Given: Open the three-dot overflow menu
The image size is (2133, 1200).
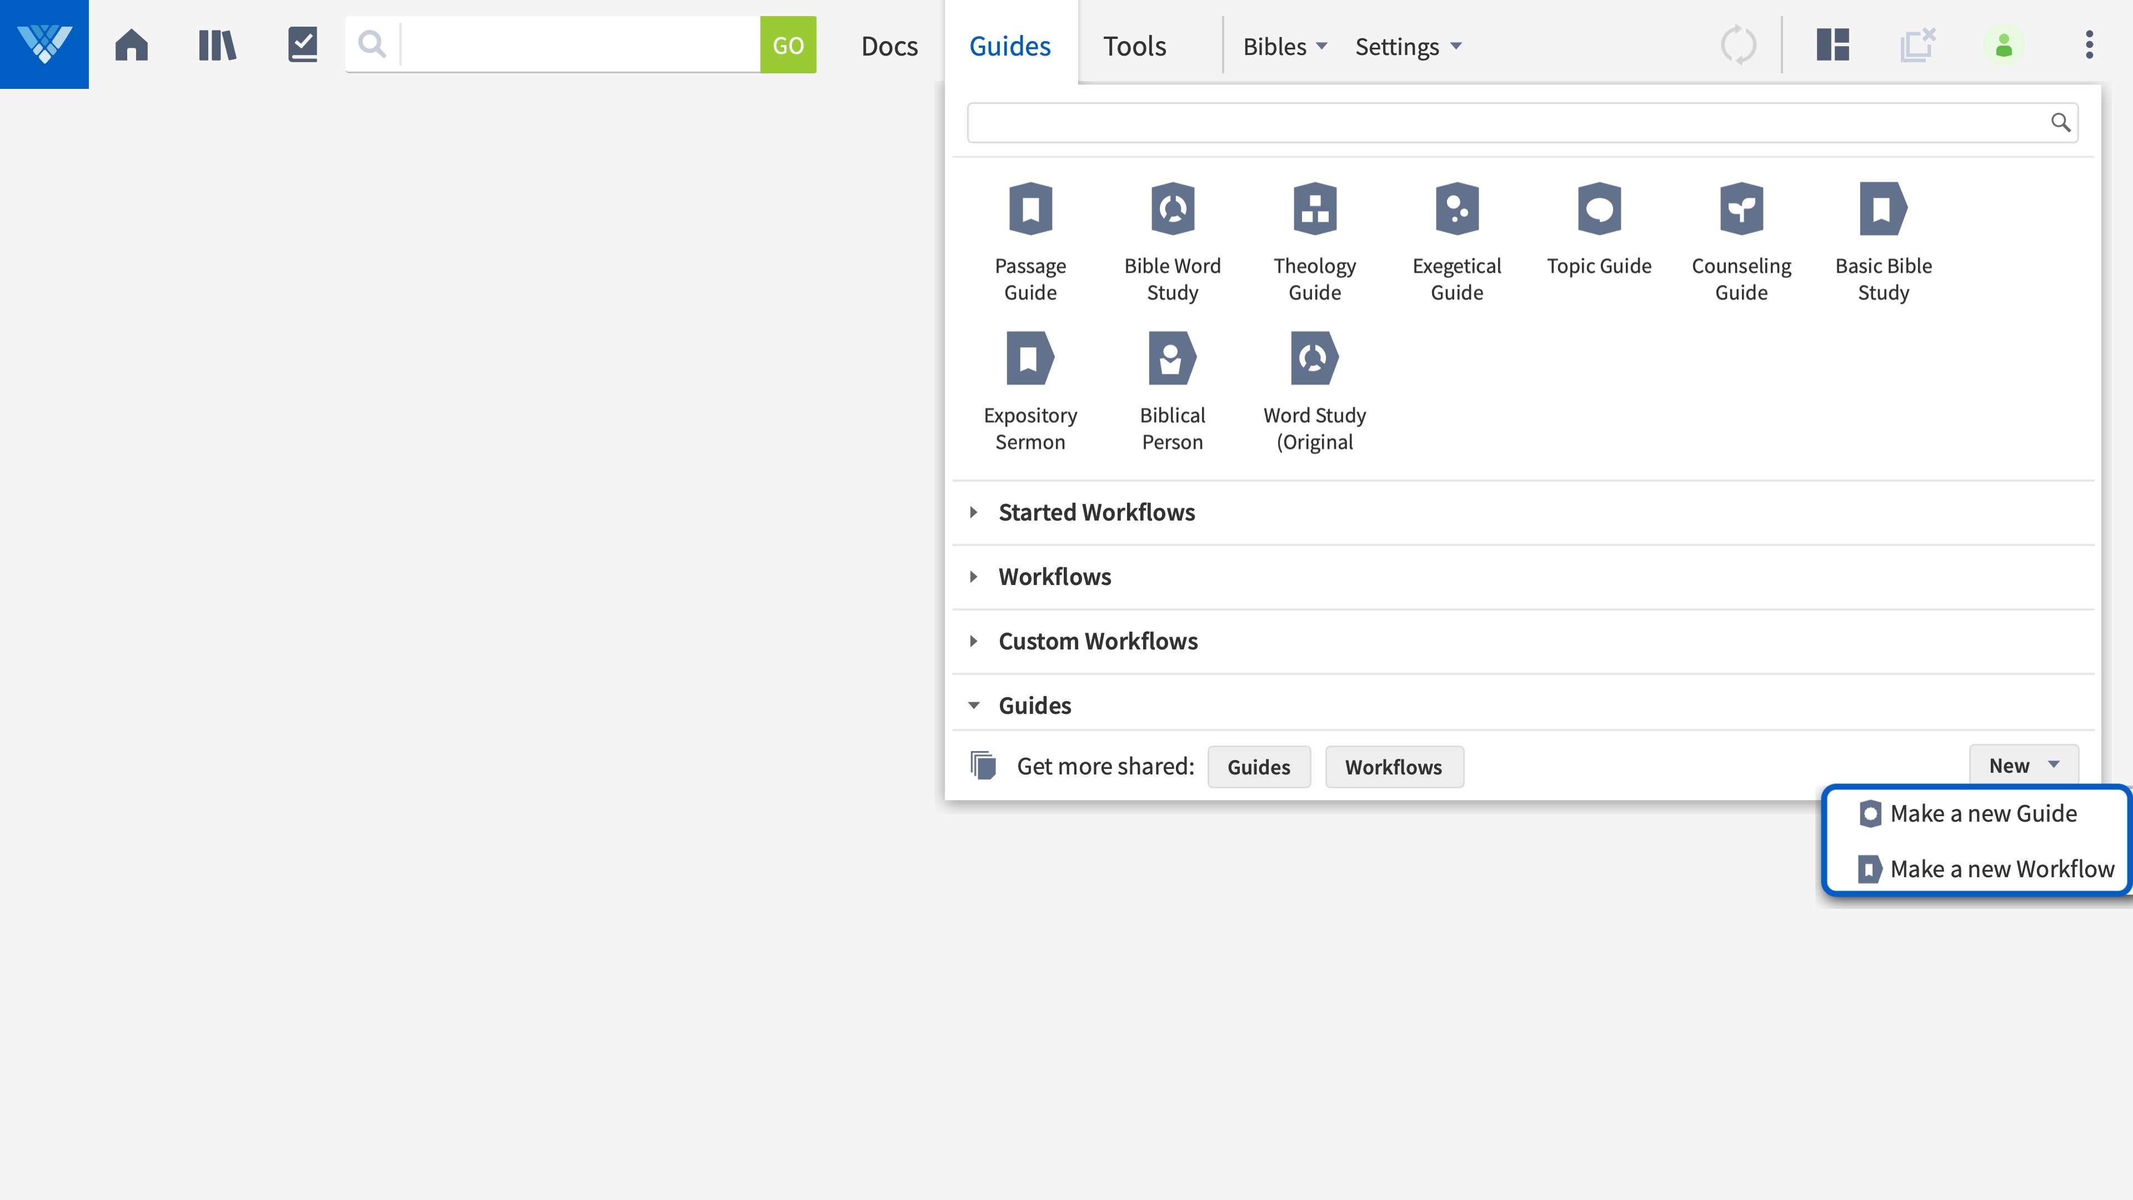Looking at the screenshot, I should point(2089,44).
